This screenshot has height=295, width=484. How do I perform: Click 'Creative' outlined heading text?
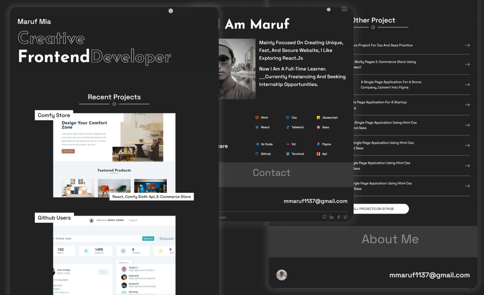[x=51, y=38]
